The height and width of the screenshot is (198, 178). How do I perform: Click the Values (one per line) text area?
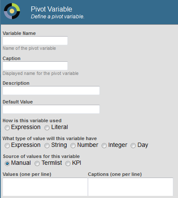[x=45, y=187]
